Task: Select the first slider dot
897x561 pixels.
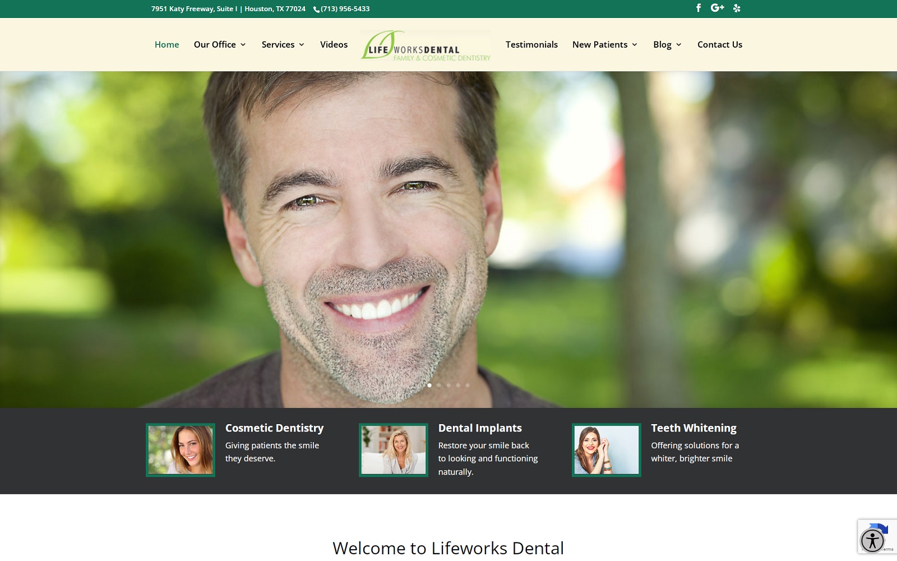Action: [x=429, y=385]
